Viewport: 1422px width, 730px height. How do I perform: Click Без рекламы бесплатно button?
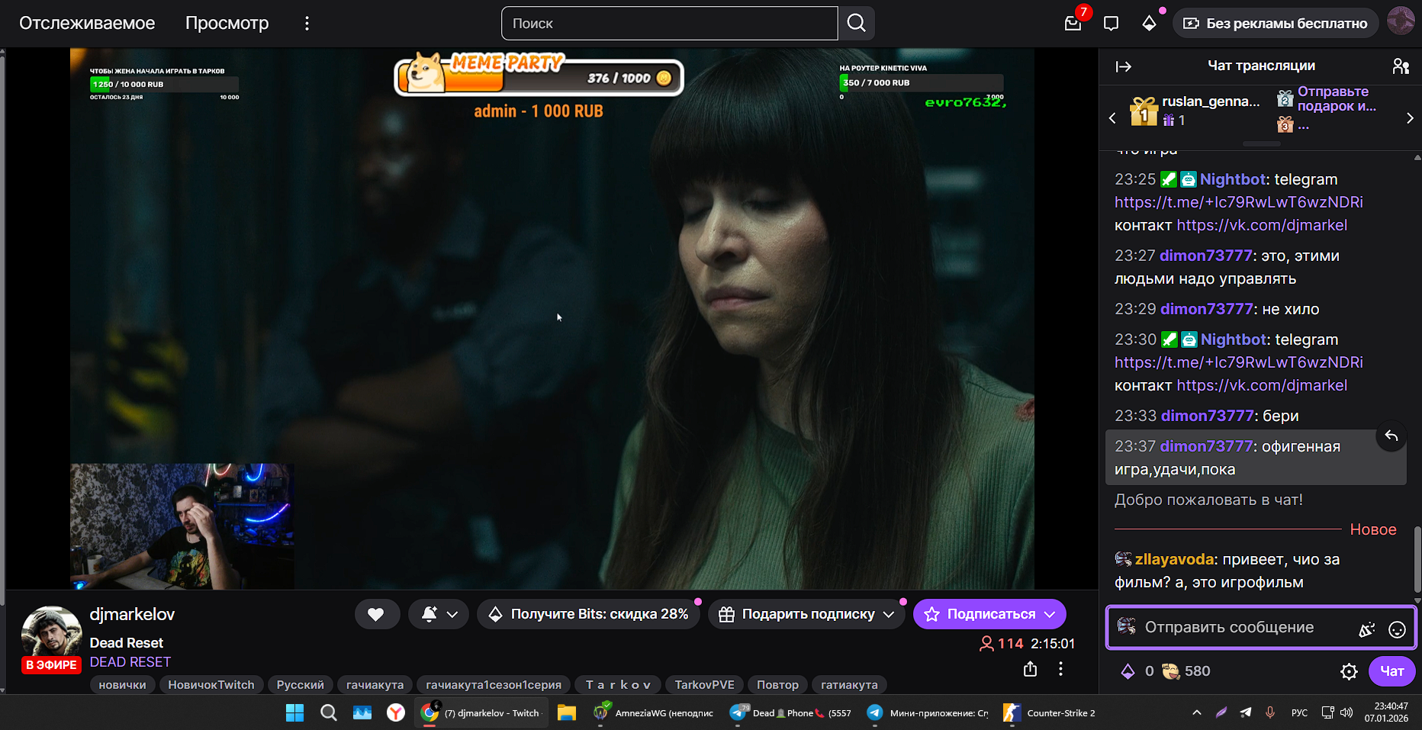tap(1276, 24)
